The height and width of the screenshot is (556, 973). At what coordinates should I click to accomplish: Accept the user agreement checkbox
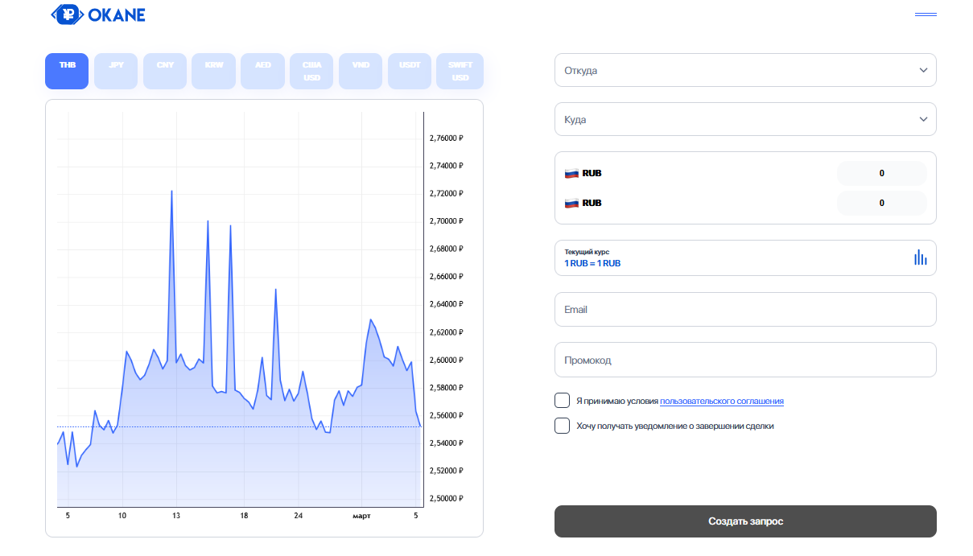tap(562, 401)
